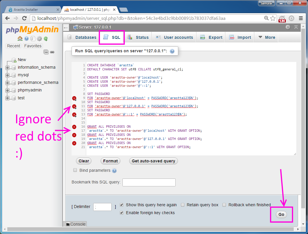308x234 pixels.
Task: Format the SQL query
Action: 110,161
